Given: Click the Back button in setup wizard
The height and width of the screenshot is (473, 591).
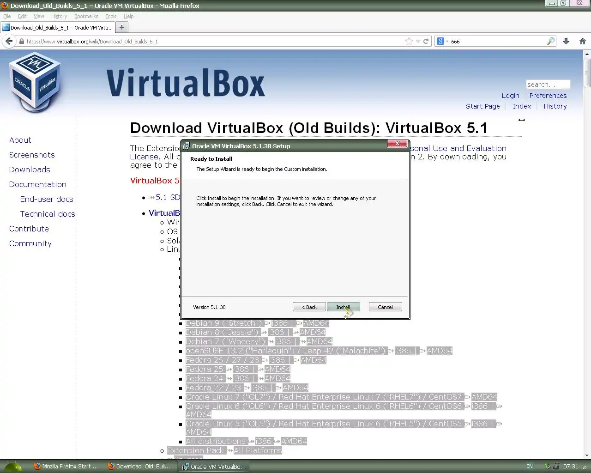Looking at the screenshot, I should pos(309,307).
